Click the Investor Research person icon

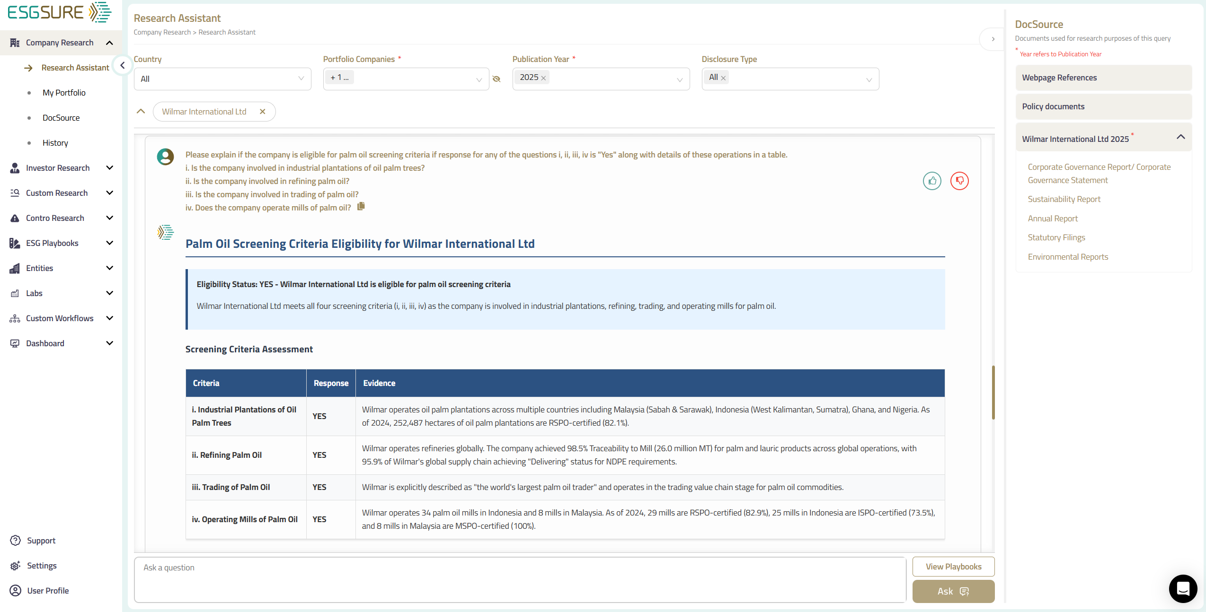pyautogui.click(x=15, y=168)
